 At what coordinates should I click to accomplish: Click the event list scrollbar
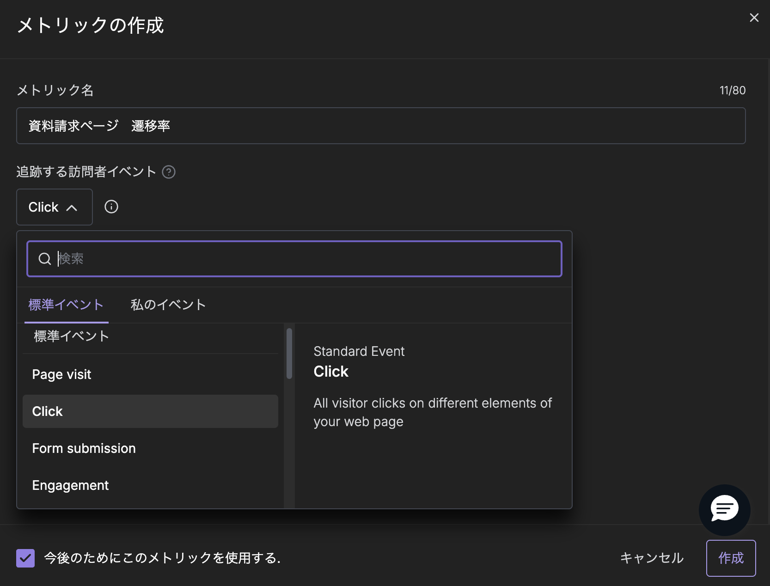click(288, 353)
